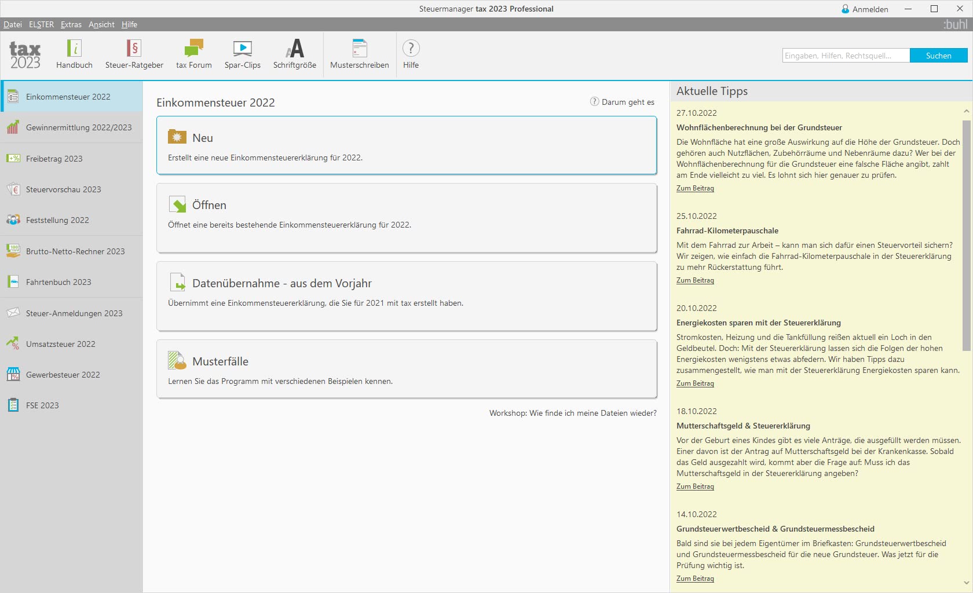The height and width of the screenshot is (593, 973).
Task: Click headline Energiekosten sparen mit der Steuererklärung
Action: tap(759, 323)
